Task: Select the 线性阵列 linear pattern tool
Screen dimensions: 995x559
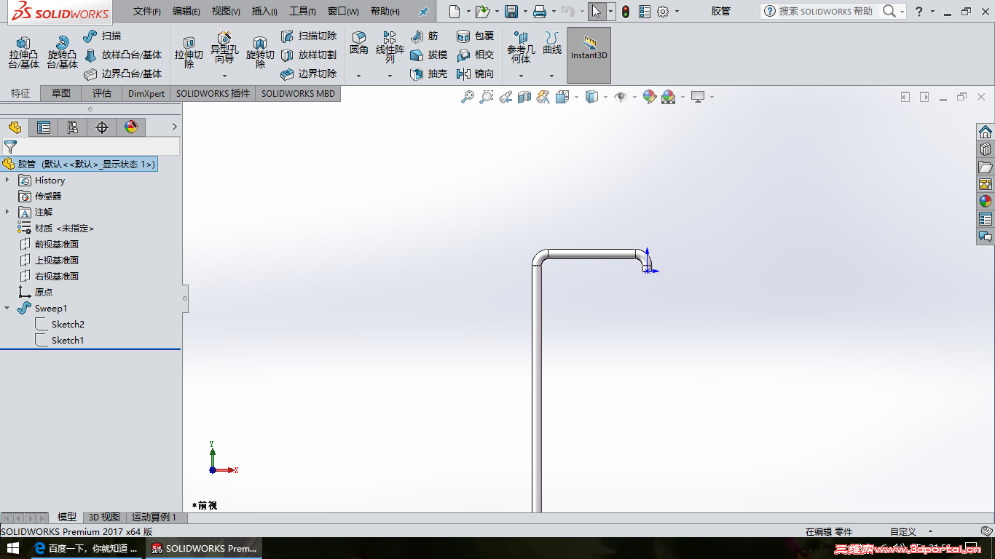Action: (x=390, y=47)
